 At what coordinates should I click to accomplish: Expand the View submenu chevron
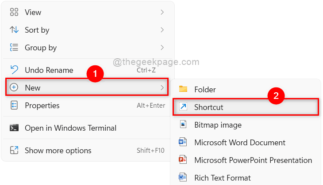point(162,12)
